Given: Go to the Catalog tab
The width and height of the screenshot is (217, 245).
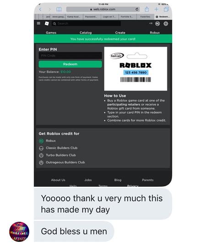Looking at the screenshot, I should (x=86, y=33).
